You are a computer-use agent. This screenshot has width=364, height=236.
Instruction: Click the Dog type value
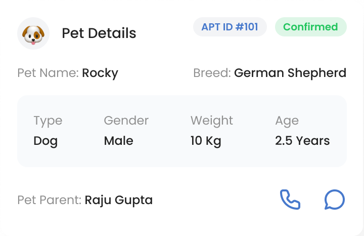pos(45,141)
